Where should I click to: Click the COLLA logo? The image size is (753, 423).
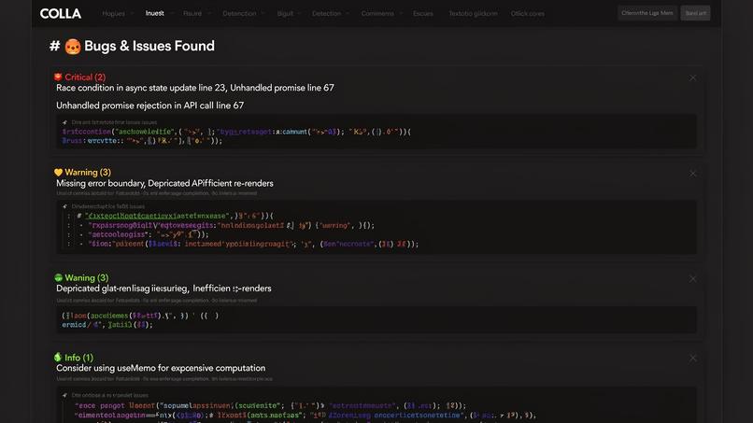click(x=61, y=13)
